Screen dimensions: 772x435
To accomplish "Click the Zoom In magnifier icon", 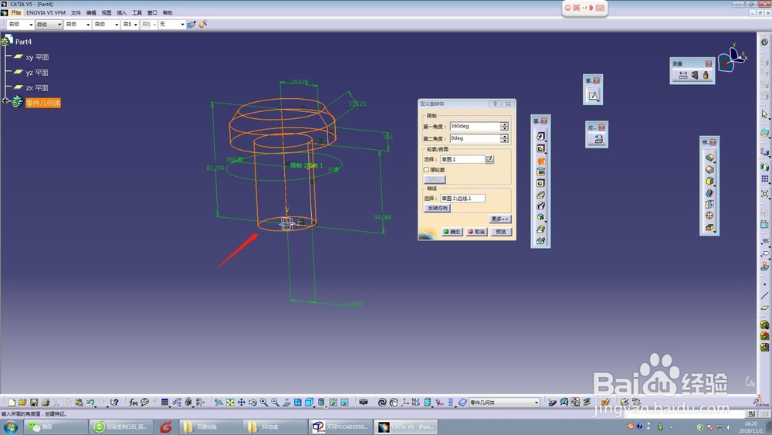I will coord(264,403).
